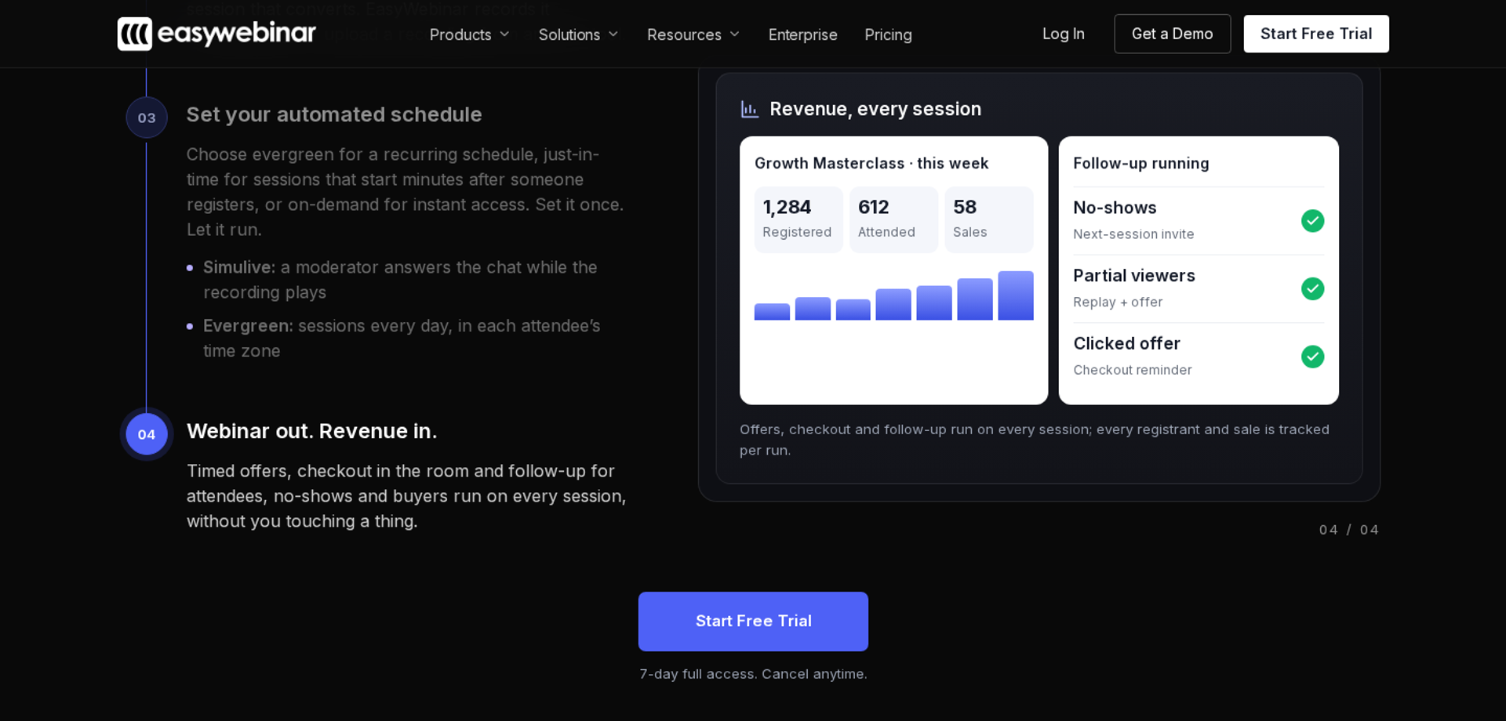
Task: Expand the Solutions dropdown chevron
Action: (x=613, y=34)
